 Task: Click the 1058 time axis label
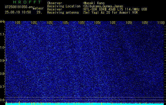(x=129, y=23)
